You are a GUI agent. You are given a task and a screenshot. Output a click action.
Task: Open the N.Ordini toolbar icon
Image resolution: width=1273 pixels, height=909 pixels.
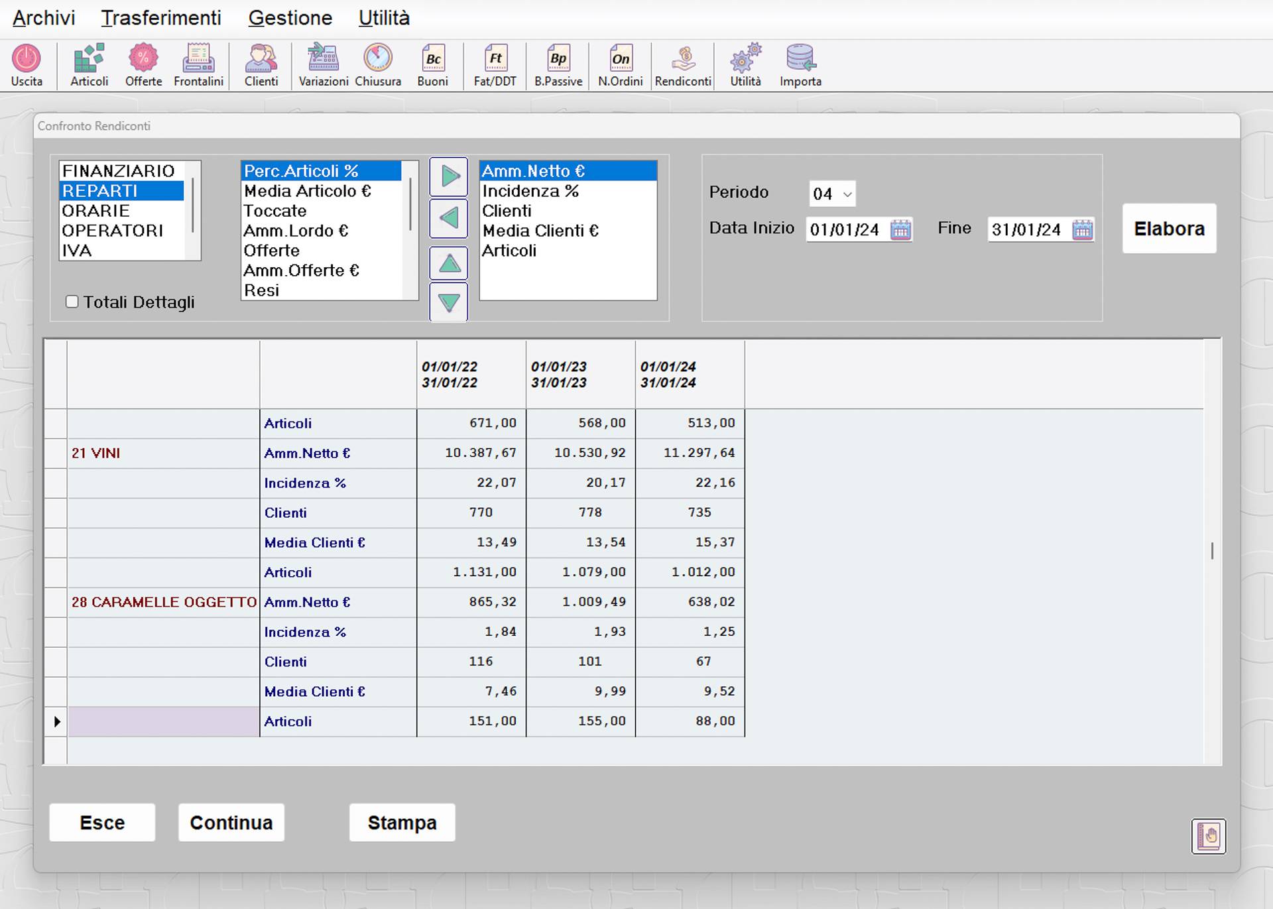point(621,58)
